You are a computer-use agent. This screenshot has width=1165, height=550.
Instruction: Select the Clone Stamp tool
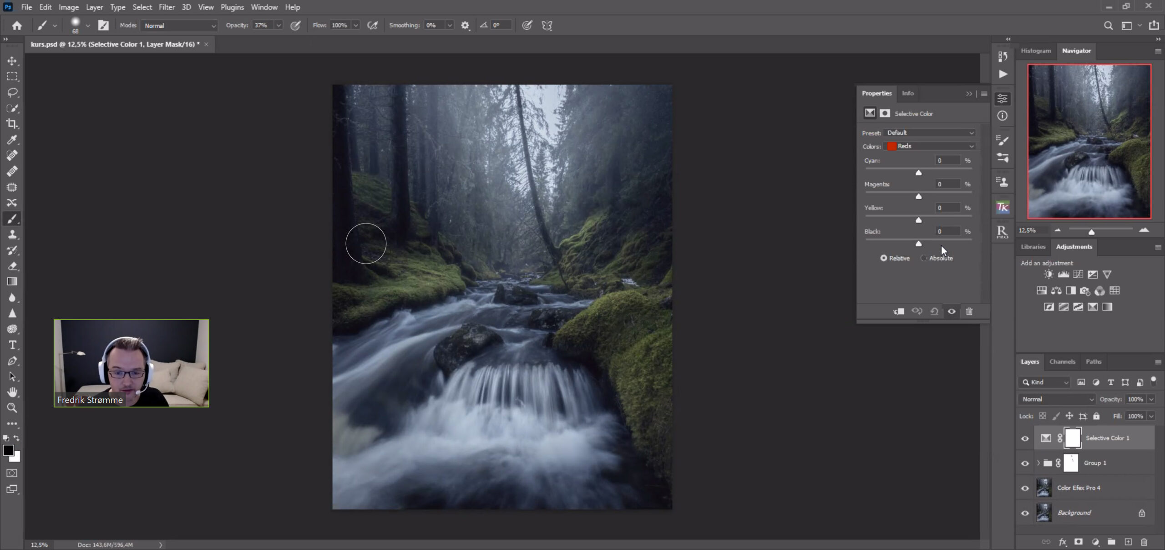tap(12, 234)
